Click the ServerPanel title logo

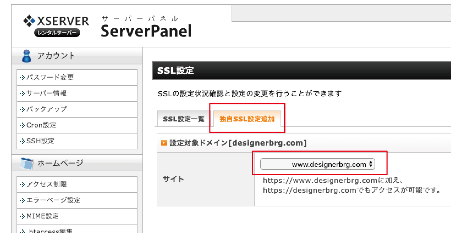[146, 31]
